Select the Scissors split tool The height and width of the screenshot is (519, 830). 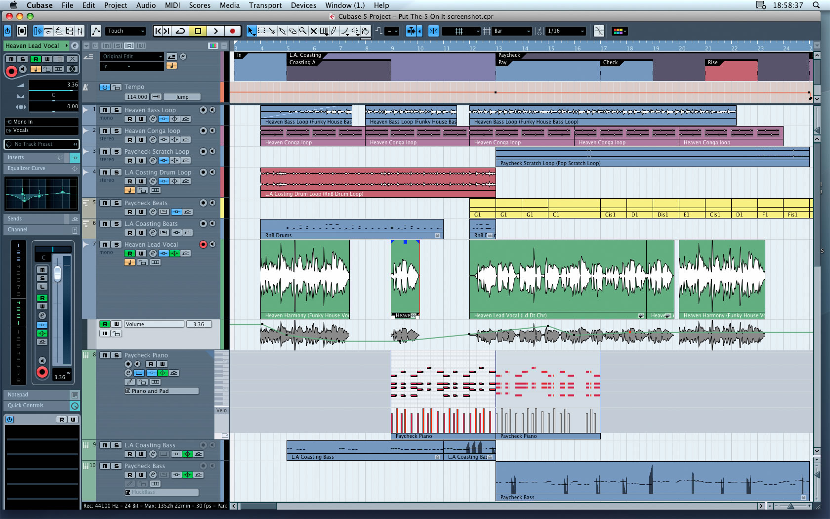point(272,31)
